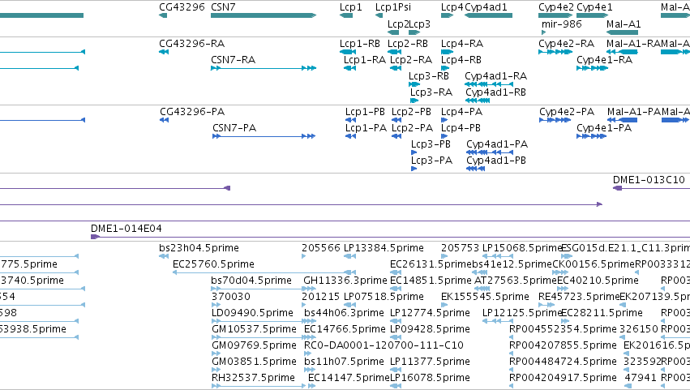Click the 205753 EST label
This screenshot has width=690, height=390.
(461, 248)
